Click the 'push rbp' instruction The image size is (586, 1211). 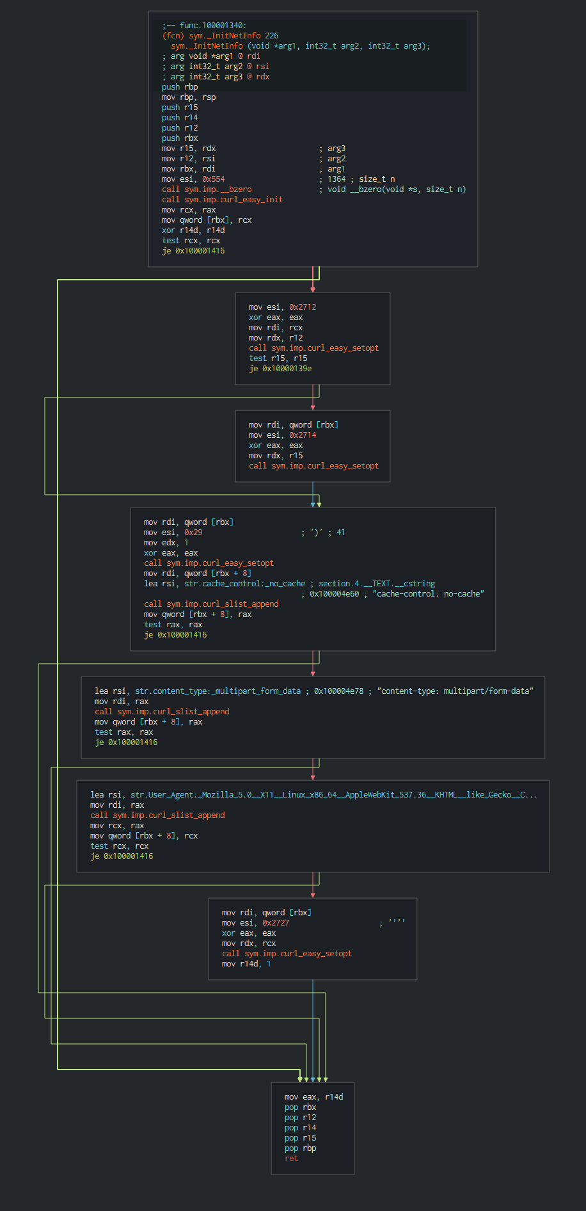pyautogui.click(x=180, y=87)
